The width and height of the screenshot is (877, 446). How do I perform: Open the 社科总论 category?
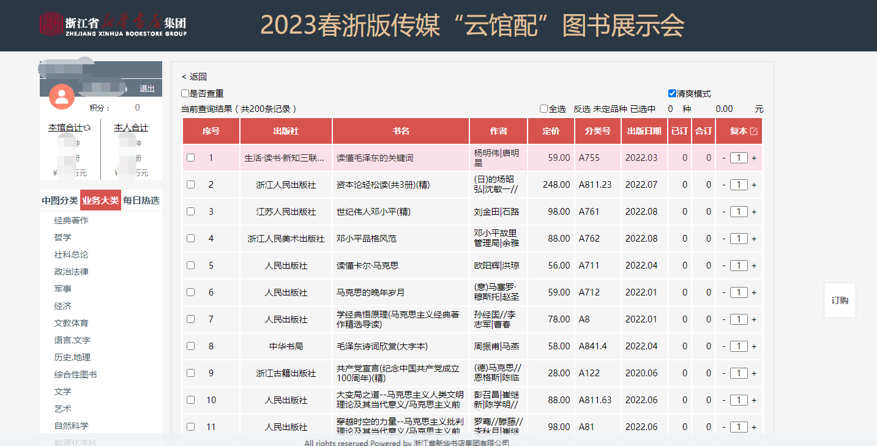pyautogui.click(x=71, y=255)
